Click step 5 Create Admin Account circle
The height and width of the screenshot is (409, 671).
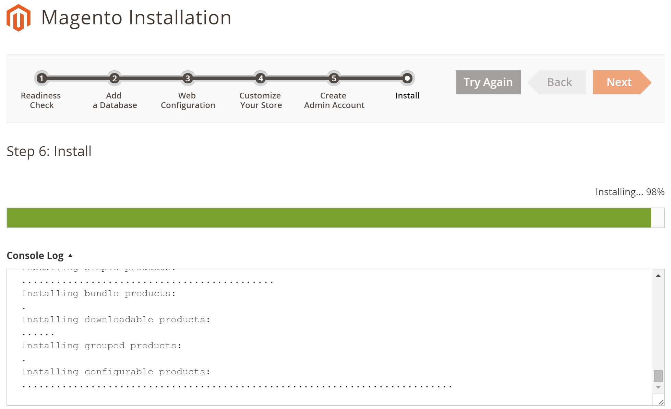334,79
